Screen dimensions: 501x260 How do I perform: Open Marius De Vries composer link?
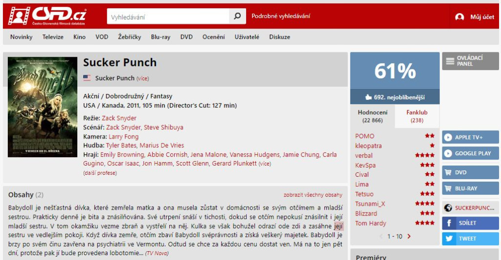161,145
